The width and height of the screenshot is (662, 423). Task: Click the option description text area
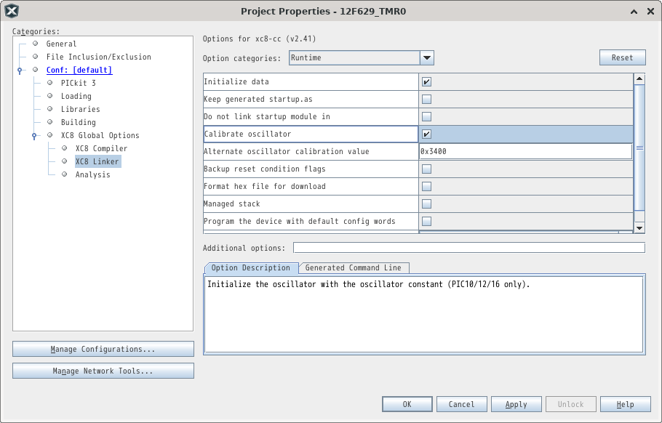(424, 314)
